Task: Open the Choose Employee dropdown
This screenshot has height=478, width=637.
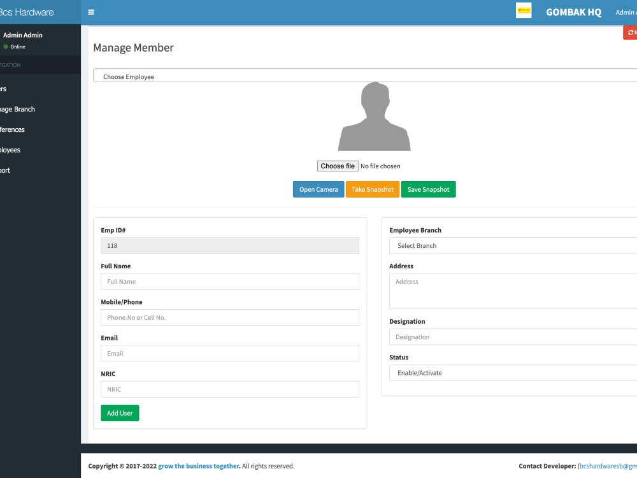Action: (365, 76)
